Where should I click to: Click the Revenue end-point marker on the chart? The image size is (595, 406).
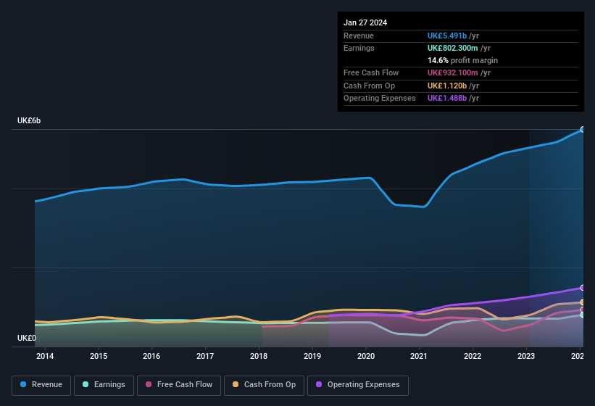582,130
